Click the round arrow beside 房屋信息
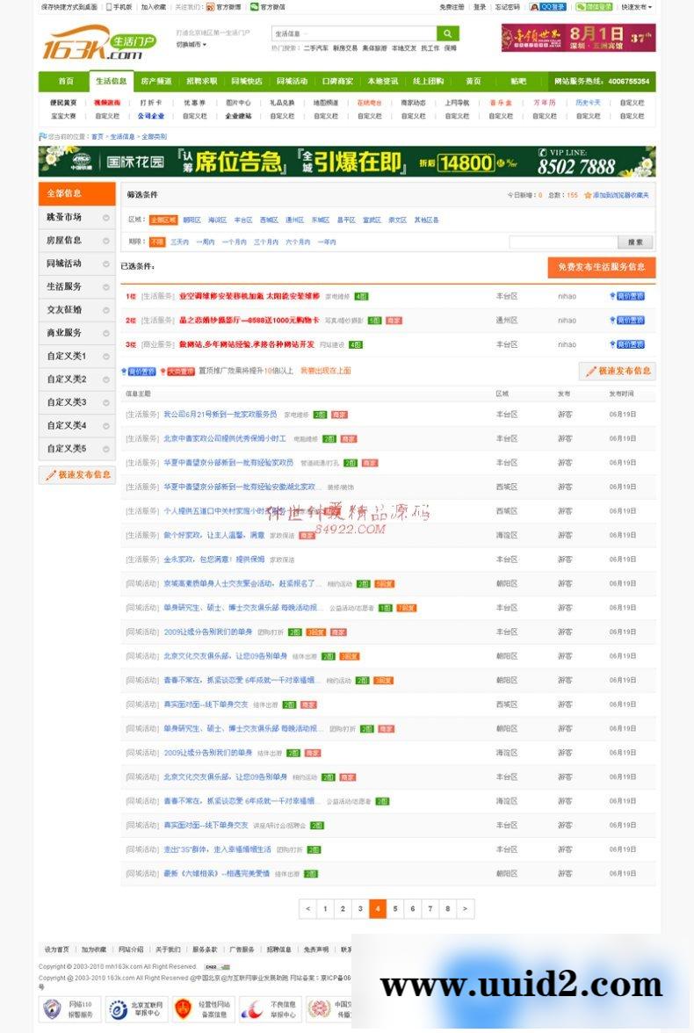Screen dimensions: 694x1033 pos(105,241)
